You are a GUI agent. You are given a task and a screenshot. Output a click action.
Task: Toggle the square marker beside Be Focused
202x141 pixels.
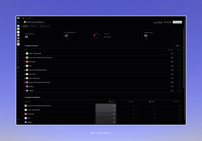25,62
